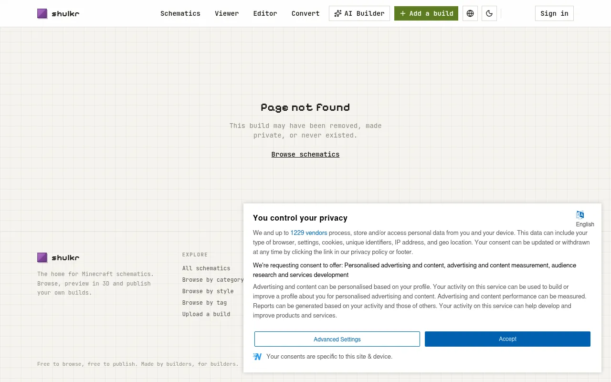
Task: Click the shulkr logo in the header
Action: [x=58, y=13]
